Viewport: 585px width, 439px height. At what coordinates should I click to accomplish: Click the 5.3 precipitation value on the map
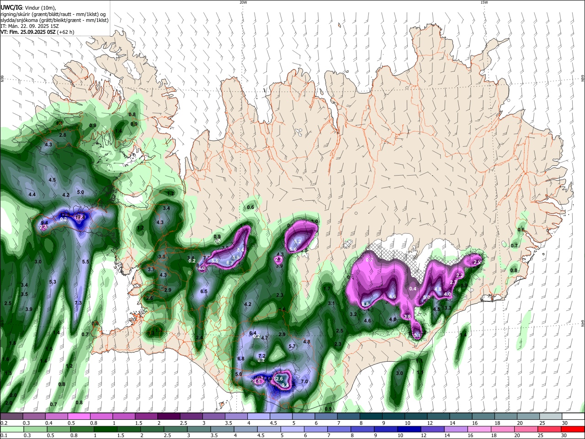click(53, 282)
